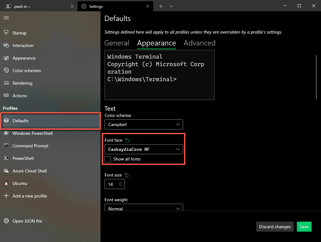The width and height of the screenshot is (321, 242).
Task: Click the Startup settings icon
Action: coord(6,33)
